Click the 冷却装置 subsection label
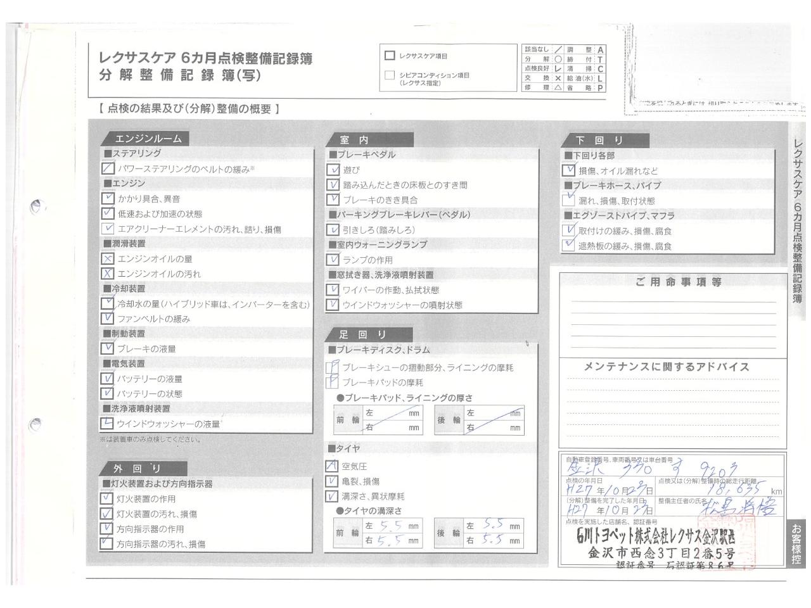811x608 pixels. [x=125, y=288]
